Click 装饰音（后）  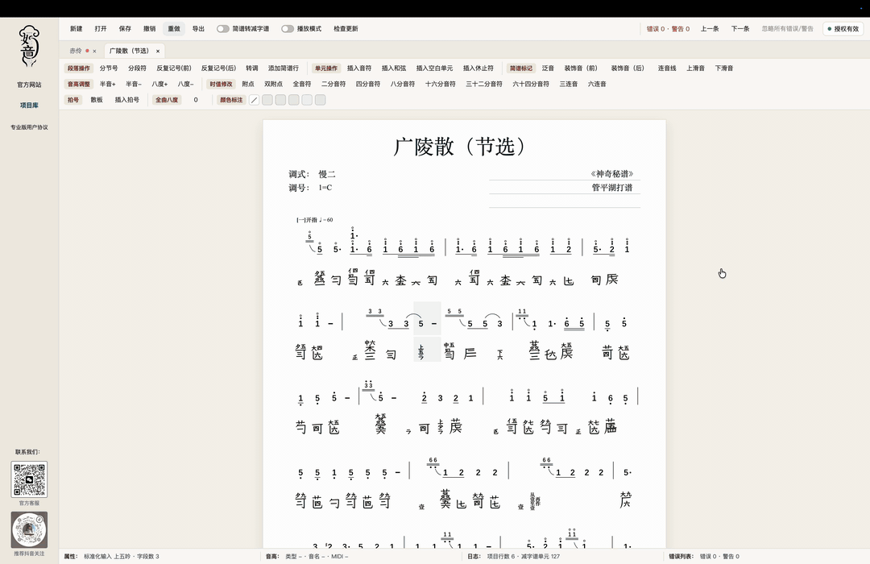click(x=628, y=68)
